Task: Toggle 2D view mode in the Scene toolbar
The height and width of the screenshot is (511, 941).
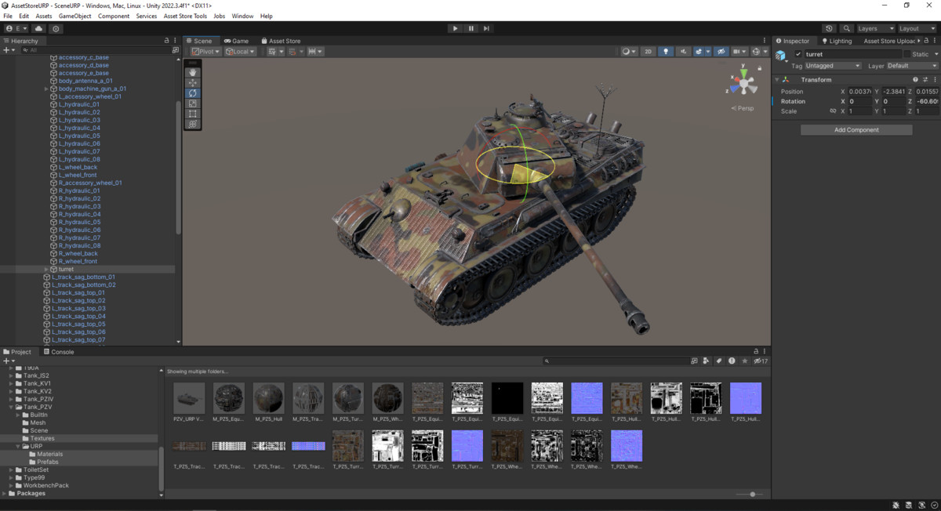Action: point(649,51)
